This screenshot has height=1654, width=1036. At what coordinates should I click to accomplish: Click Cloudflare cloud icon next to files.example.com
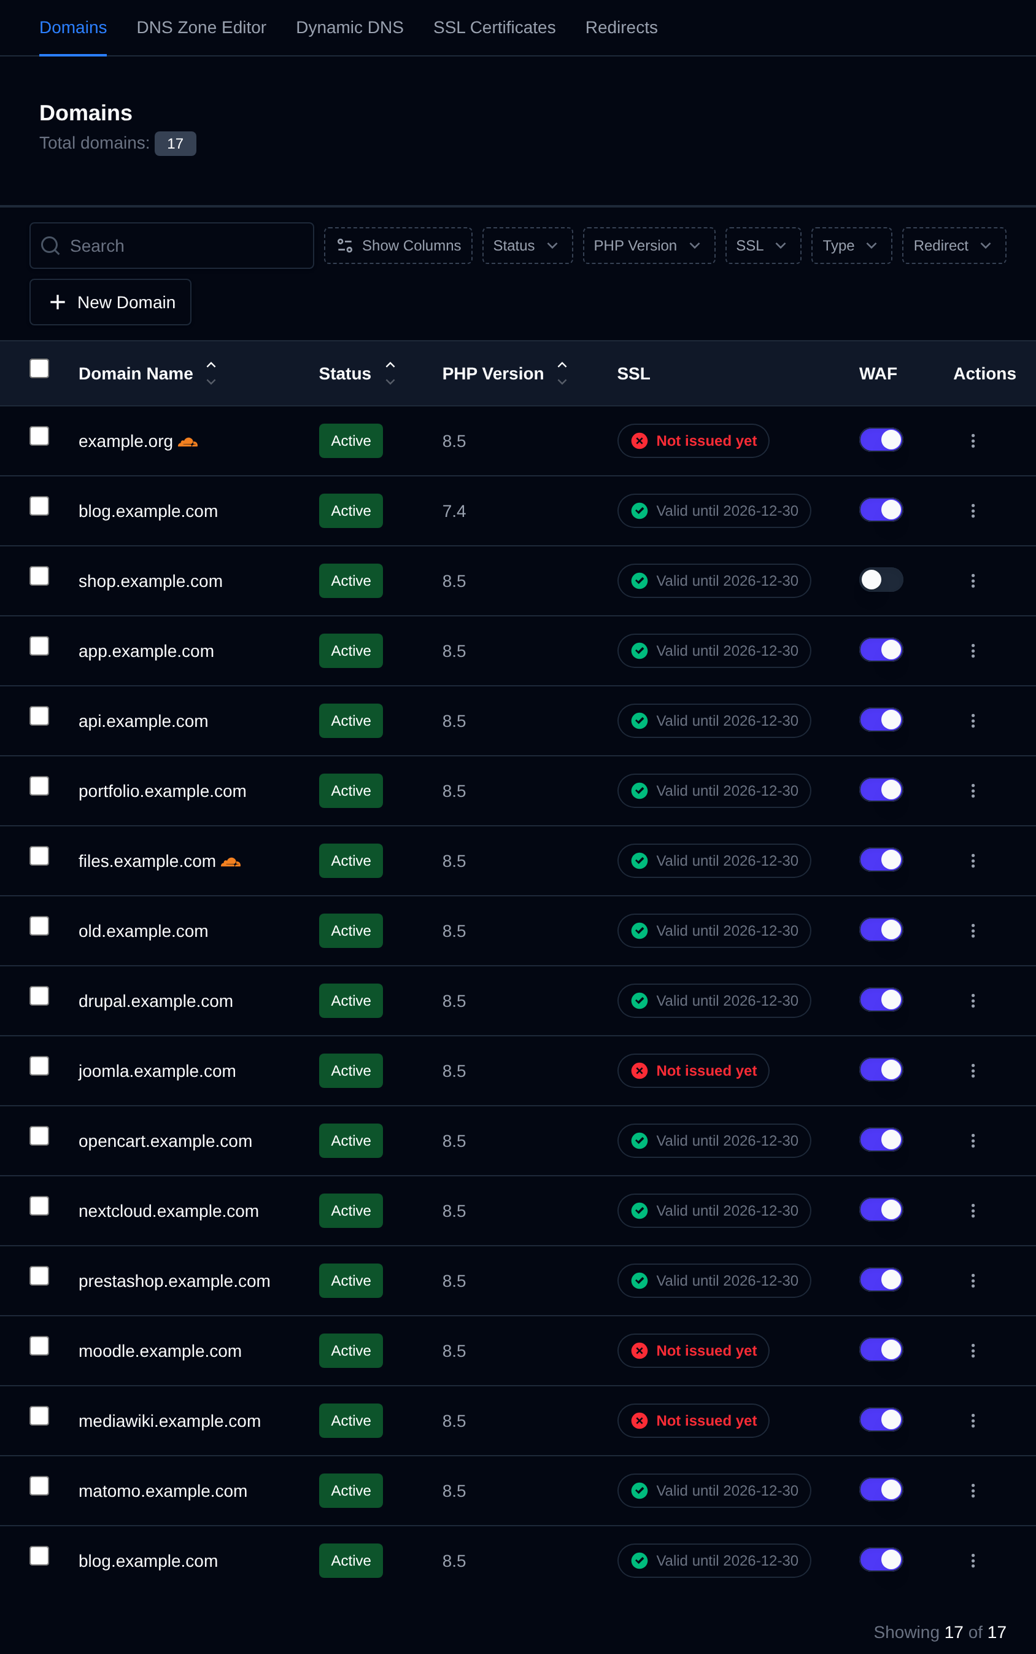231,861
